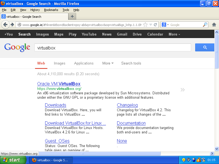
Task: Open a new tab with the plus button
Action: click(72, 16)
